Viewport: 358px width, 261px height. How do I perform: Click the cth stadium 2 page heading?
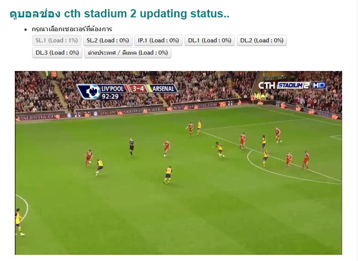pyautogui.click(x=119, y=14)
